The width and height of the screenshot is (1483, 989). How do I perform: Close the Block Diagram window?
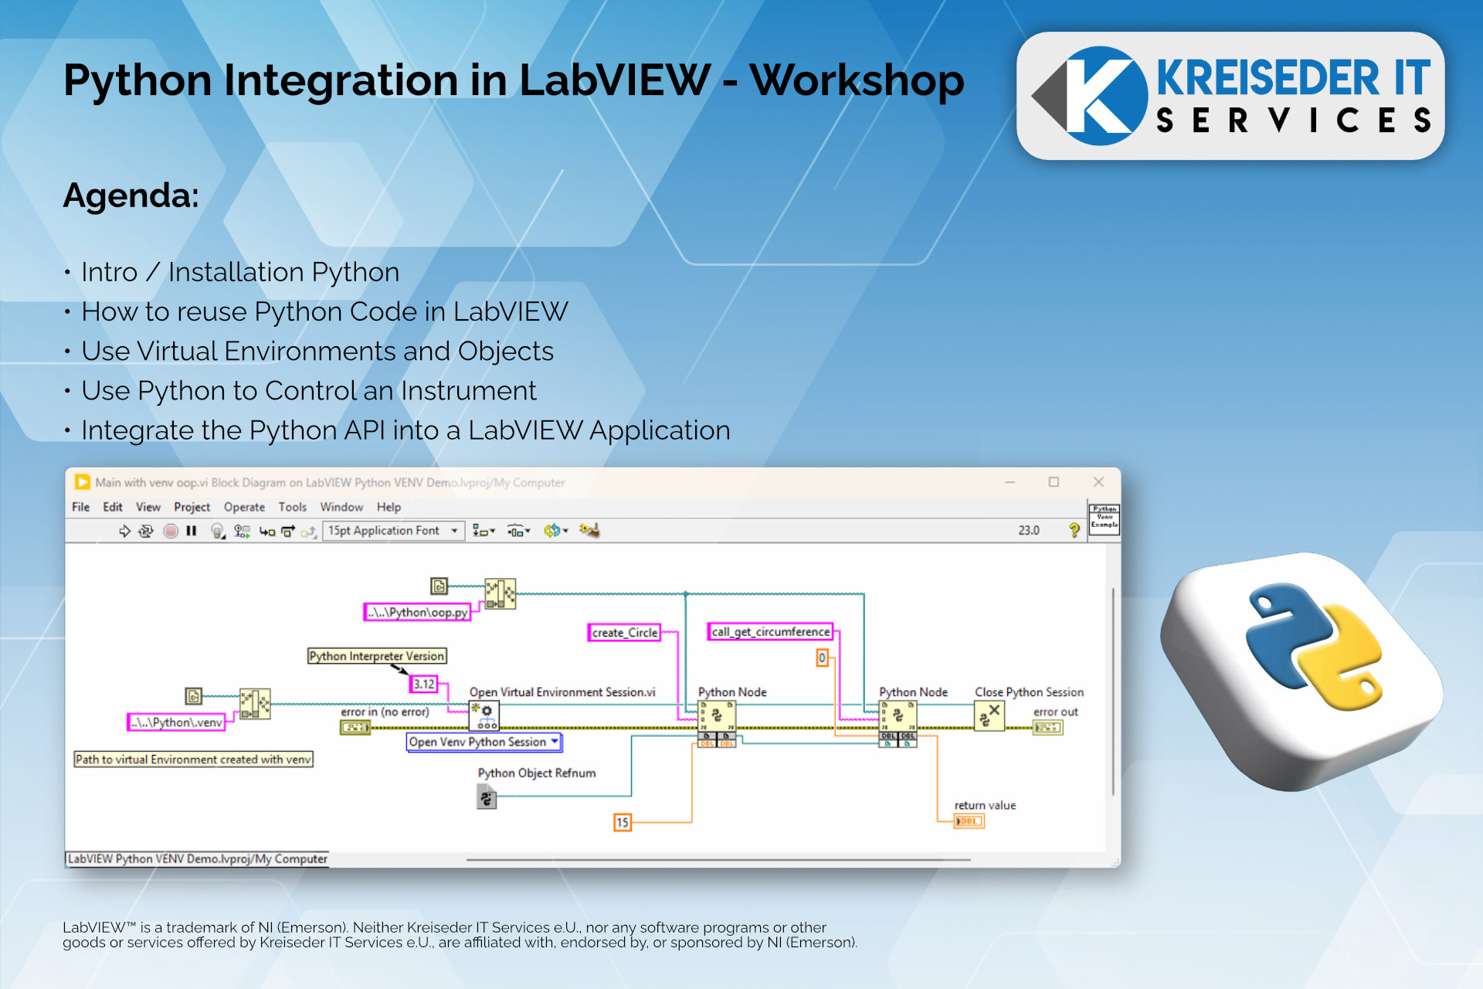(x=1098, y=482)
